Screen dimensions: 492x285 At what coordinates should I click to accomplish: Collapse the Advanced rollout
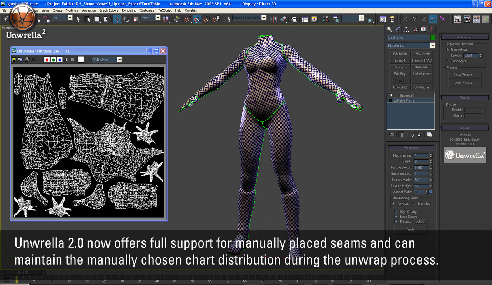pos(465,37)
